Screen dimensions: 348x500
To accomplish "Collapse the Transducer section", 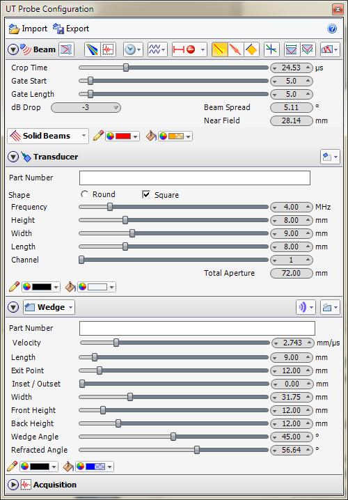I will (x=13, y=157).
